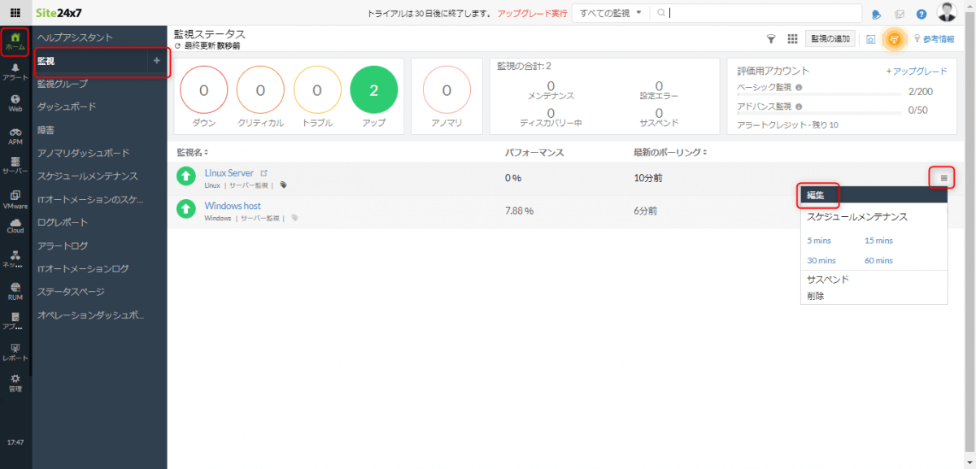976x469 pixels.
Task: Select 編集 from the context menu
Action: click(x=874, y=195)
